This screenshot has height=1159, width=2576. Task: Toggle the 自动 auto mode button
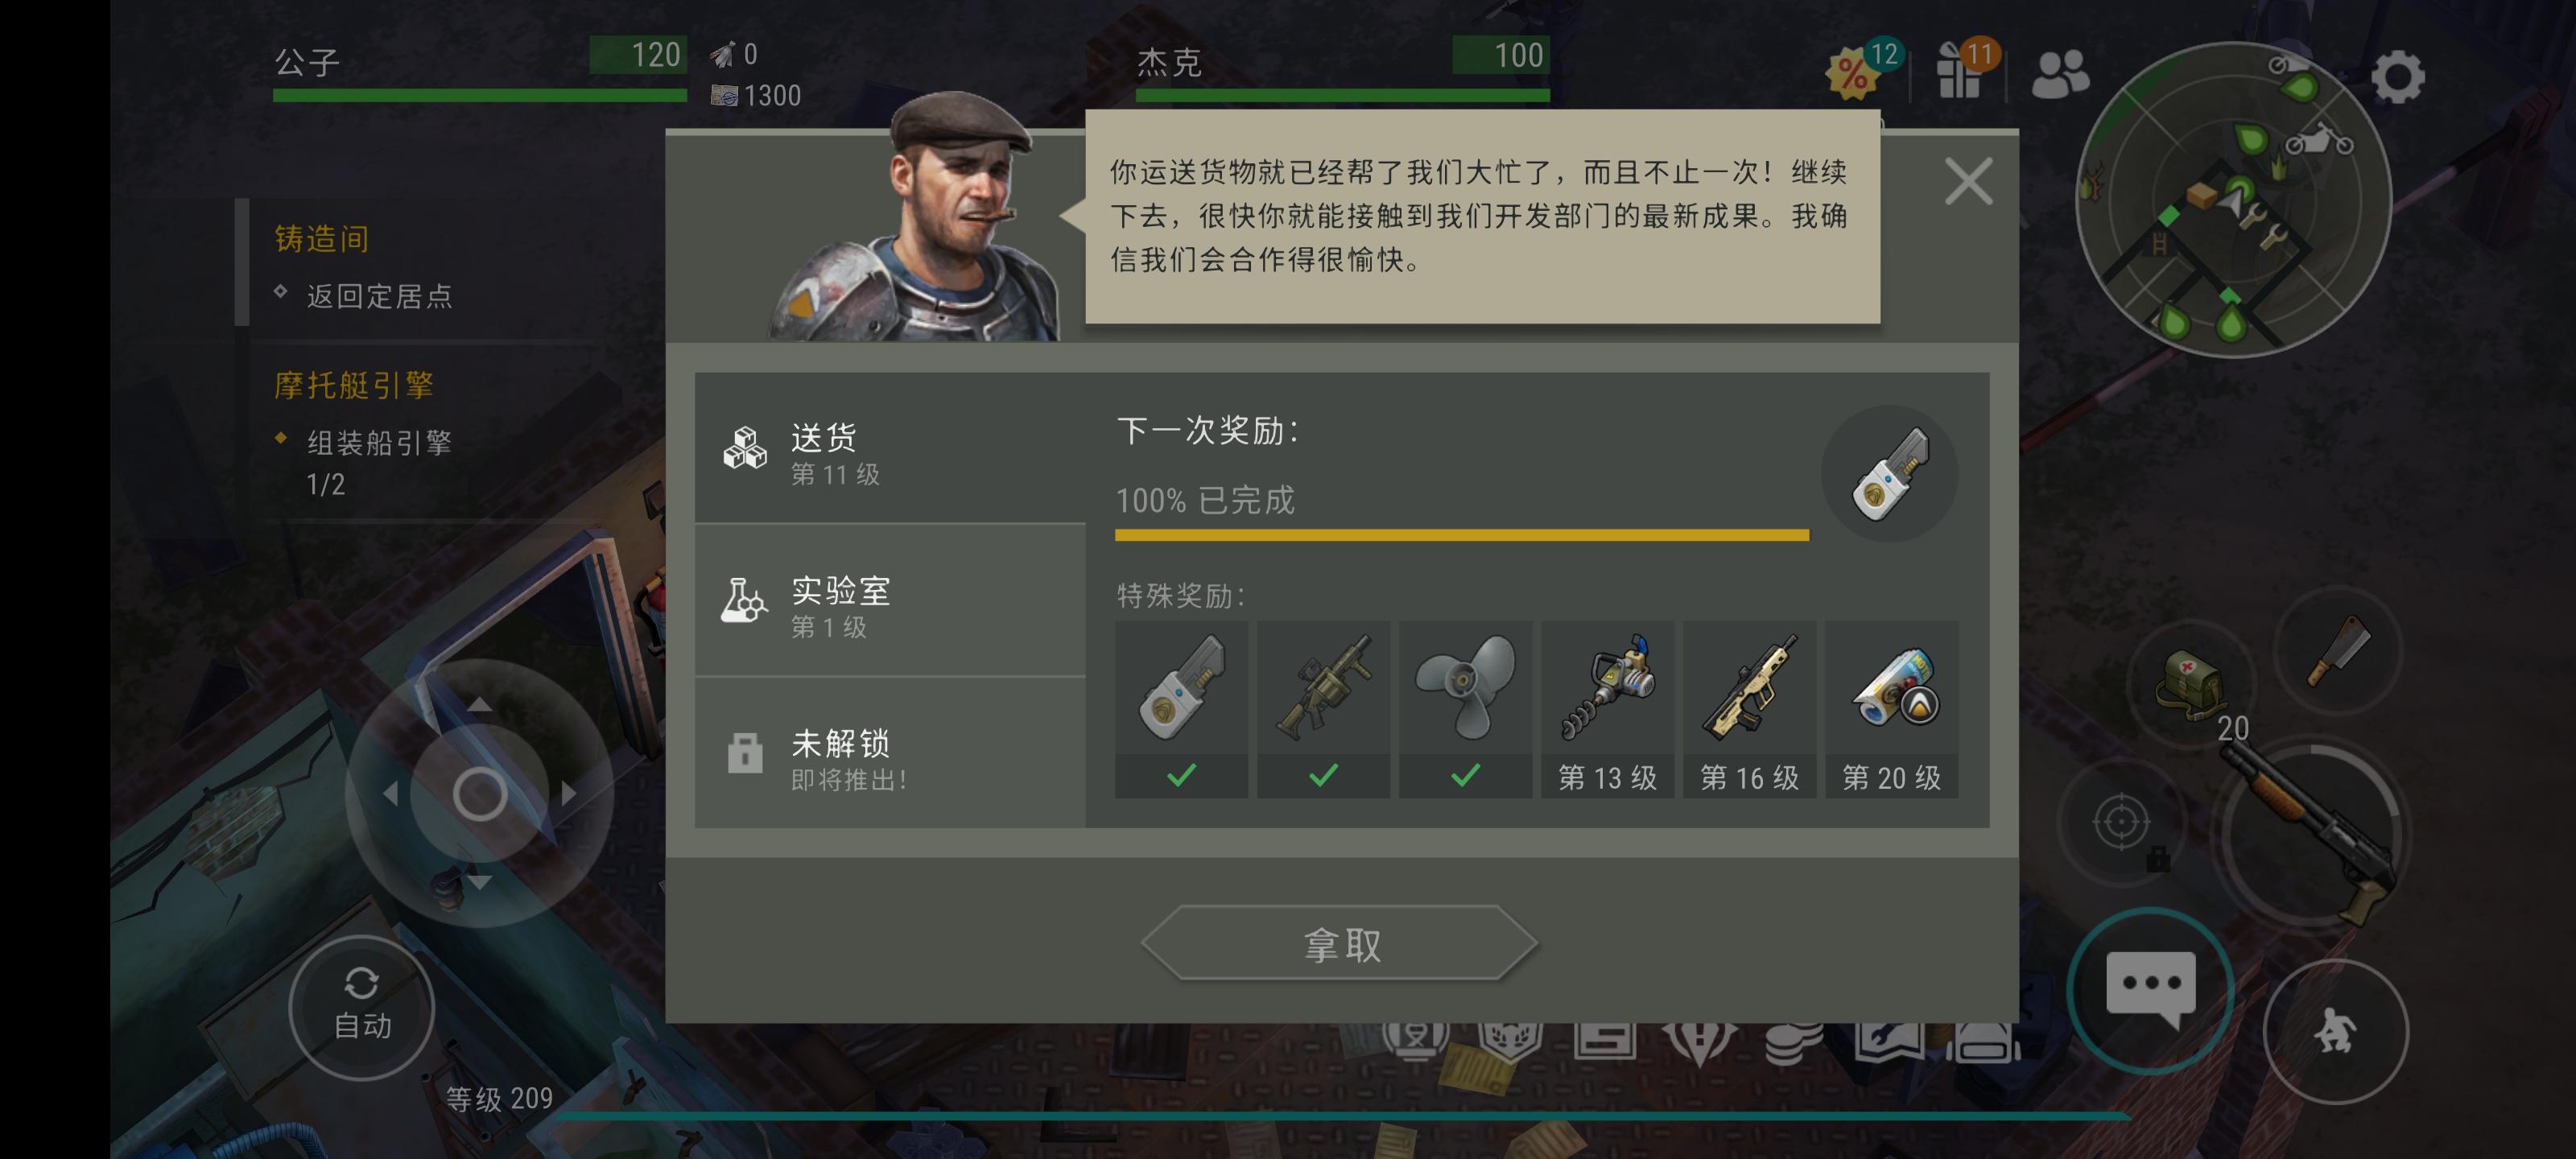click(x=361, y=1007)
